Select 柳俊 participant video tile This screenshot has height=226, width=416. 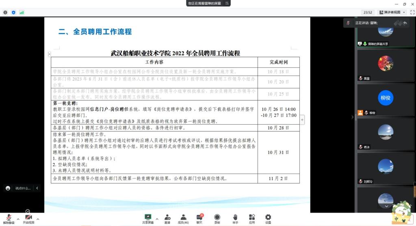[386, 100]
